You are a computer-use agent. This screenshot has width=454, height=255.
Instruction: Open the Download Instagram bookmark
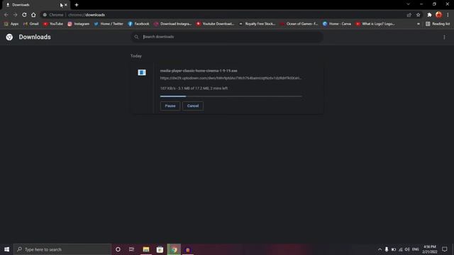click(x=172, y=24)
